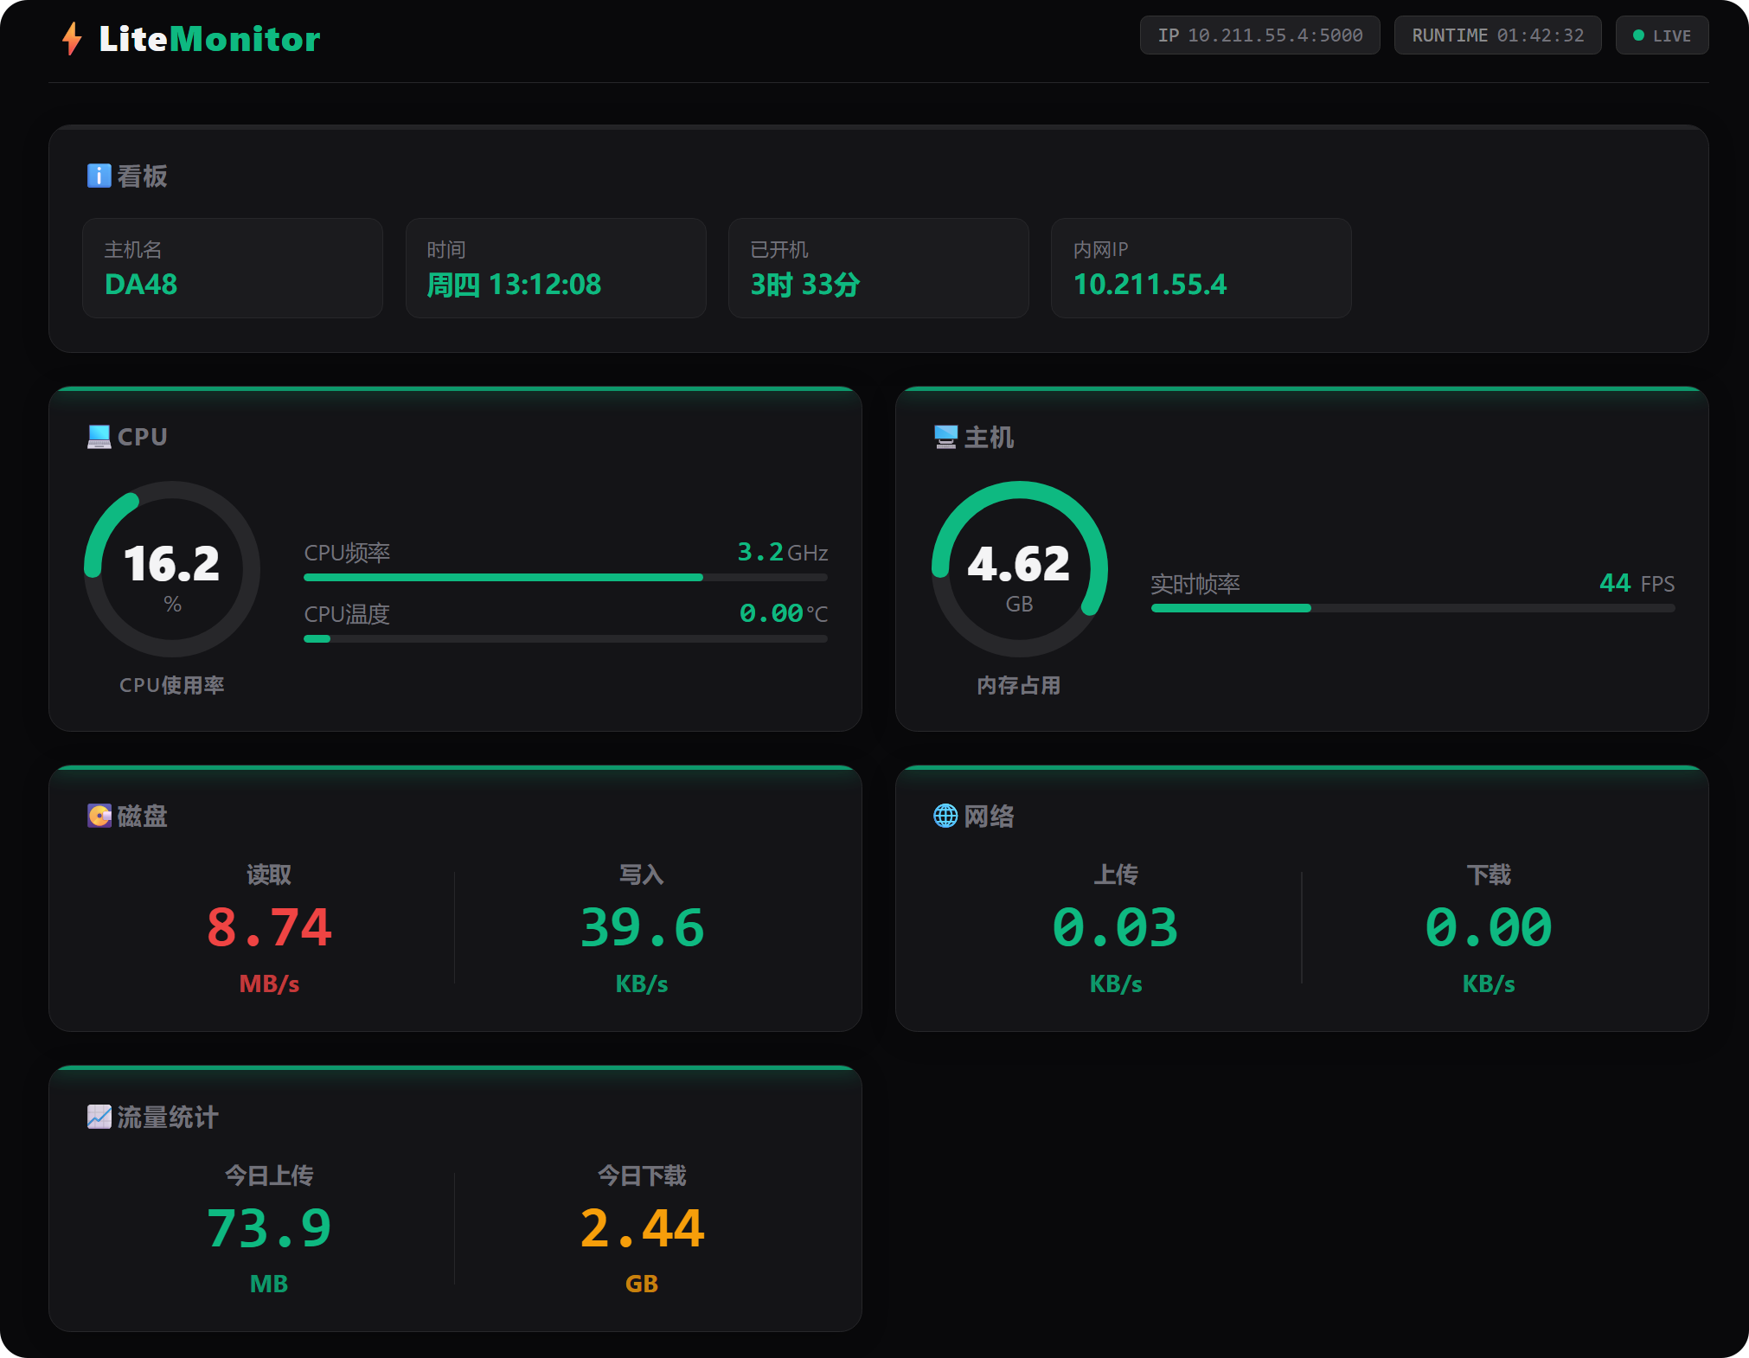Click the IP 10.211.55.4:5000 badge
Viewport: 1749px width, 1358px height.
point(1259,35)
